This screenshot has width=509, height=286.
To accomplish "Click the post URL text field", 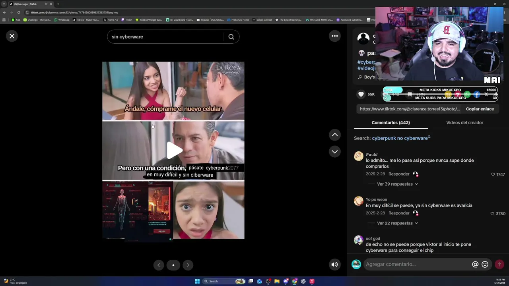I will [410, 109].
